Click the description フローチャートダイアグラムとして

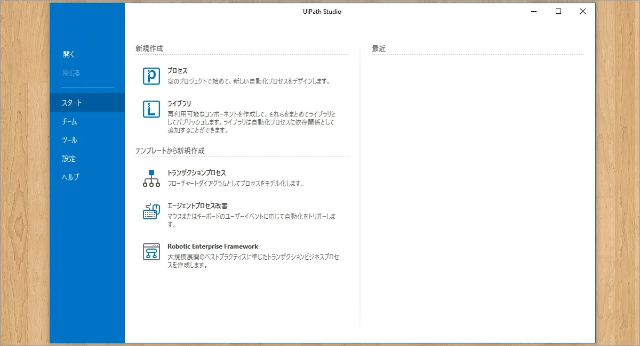[x=236, y=184]
